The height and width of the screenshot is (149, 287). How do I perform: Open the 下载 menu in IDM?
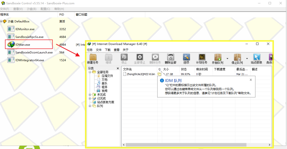click(107, 50)
